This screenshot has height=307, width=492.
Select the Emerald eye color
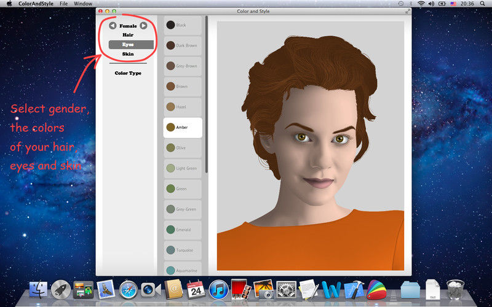click(x=183, y=230)
